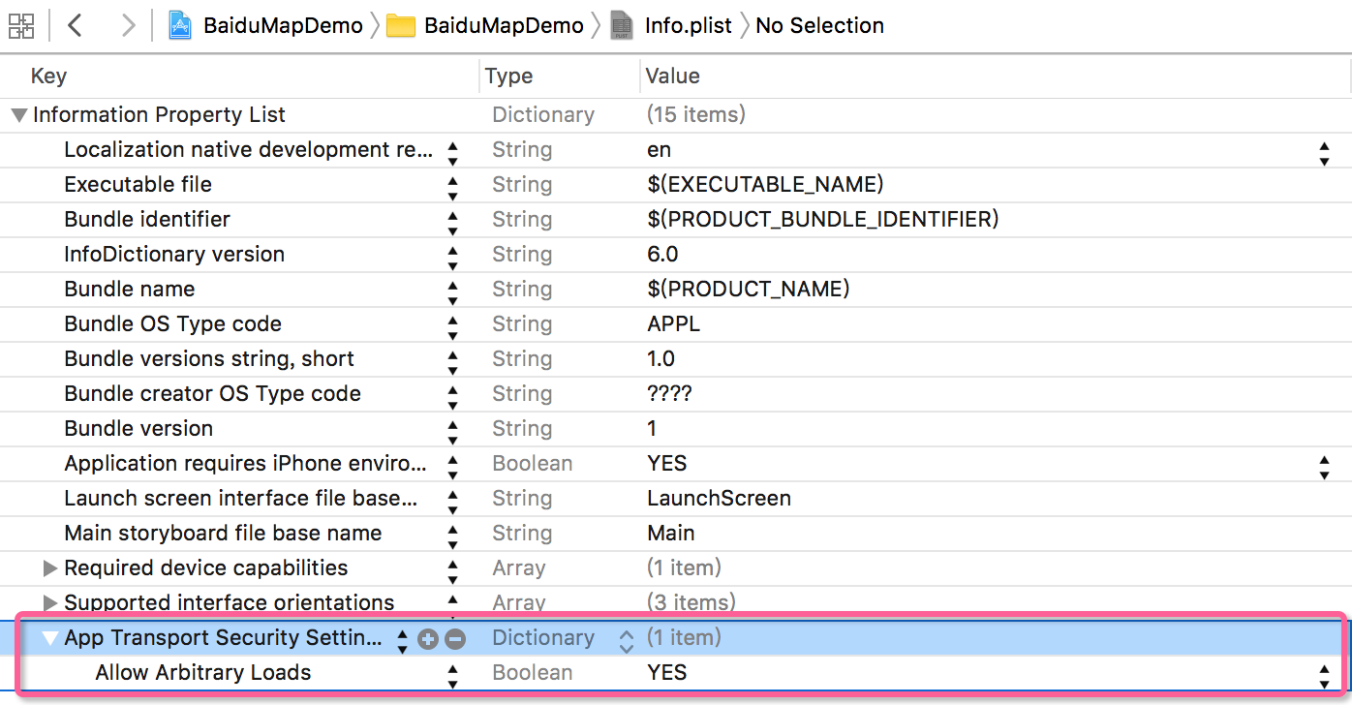Select $(PRODUCT_BUNDLE_IDENTIFIER) value
The width and height of the screenshot is (1352, 705).
(x=822, y=220)
